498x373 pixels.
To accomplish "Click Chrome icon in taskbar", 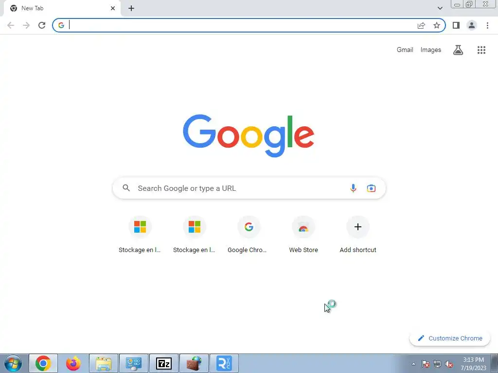I will click(43, 363).
